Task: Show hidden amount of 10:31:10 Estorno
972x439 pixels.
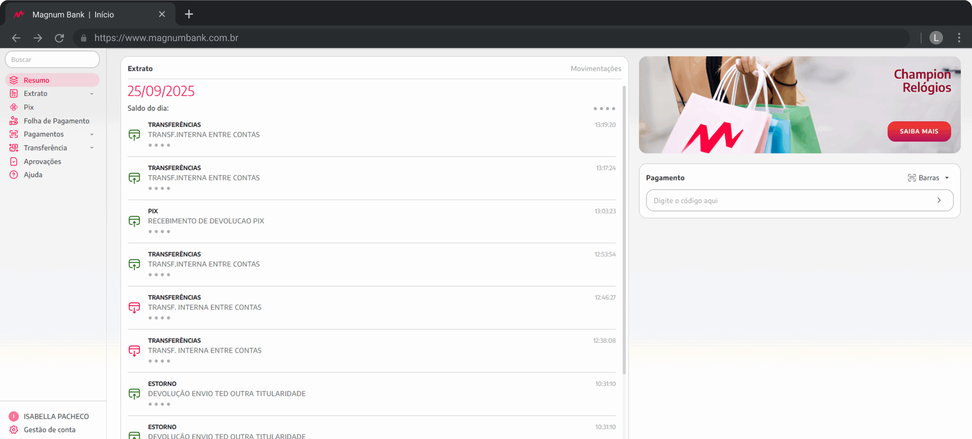Action: click(x=159, y=404)
